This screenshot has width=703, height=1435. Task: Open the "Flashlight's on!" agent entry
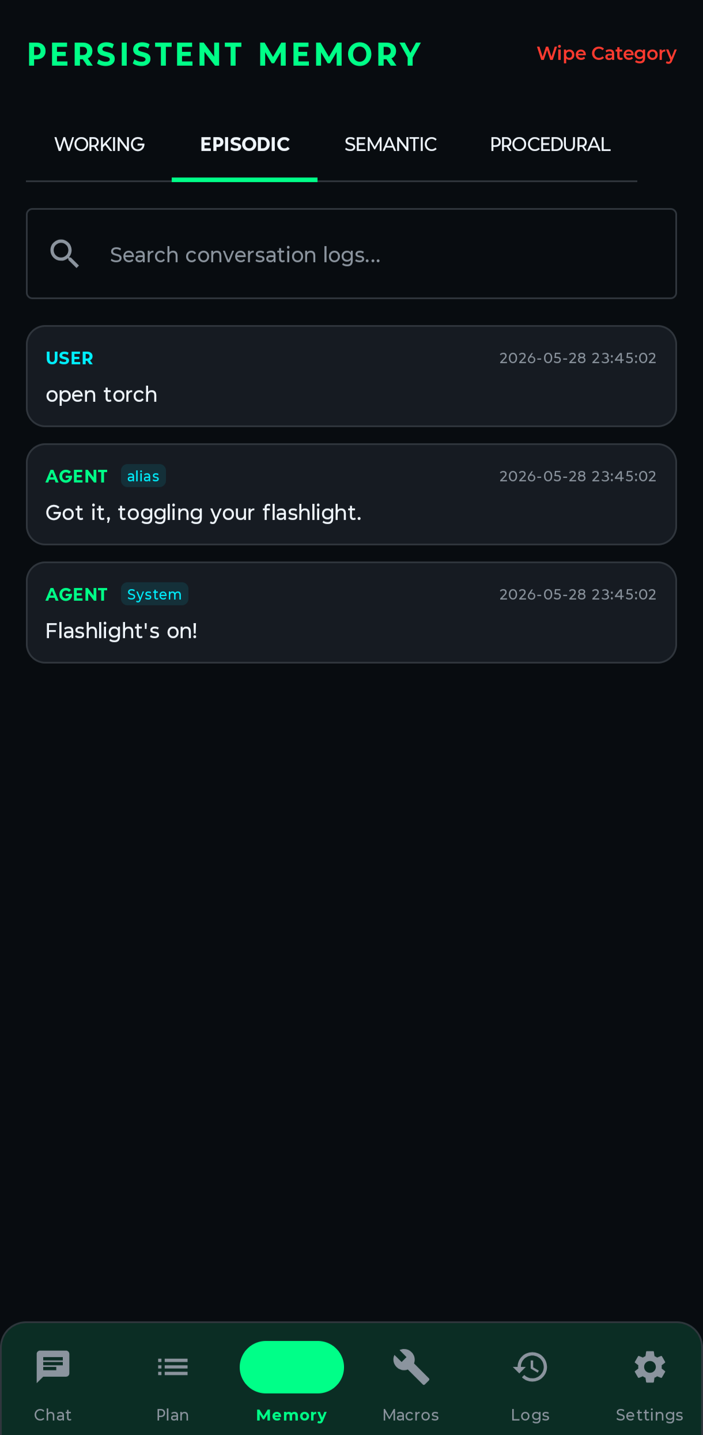coord(352,612)
